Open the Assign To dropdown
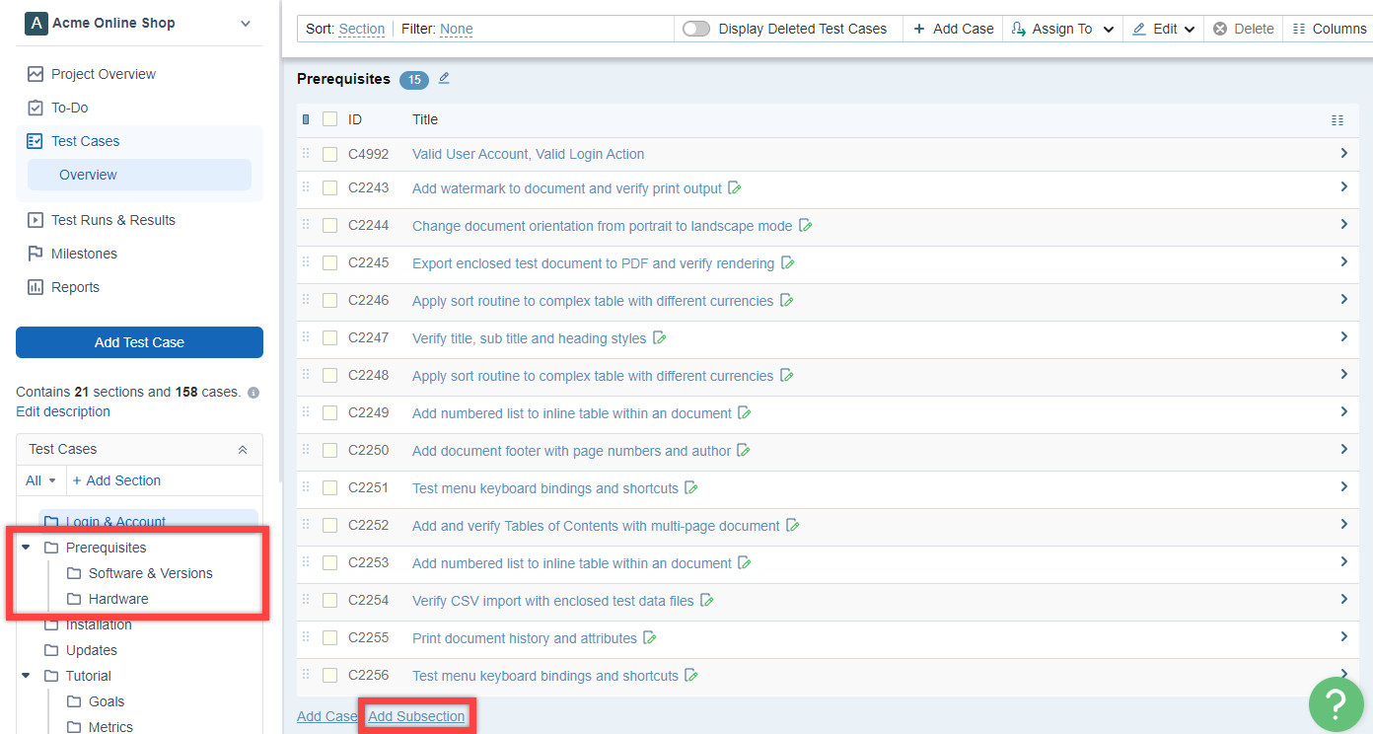This screenshot has height=734, width=1373. point(1063,30)
